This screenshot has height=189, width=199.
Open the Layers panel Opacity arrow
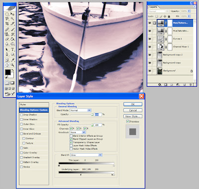coord(189,11)
